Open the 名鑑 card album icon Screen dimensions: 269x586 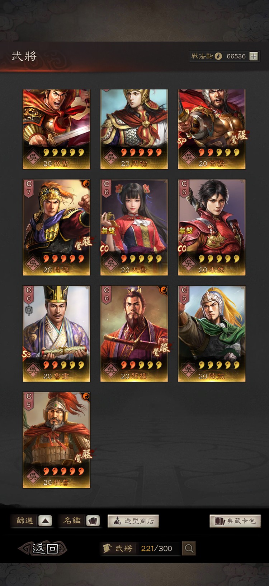pyautogui.click(x=93, y=521)
